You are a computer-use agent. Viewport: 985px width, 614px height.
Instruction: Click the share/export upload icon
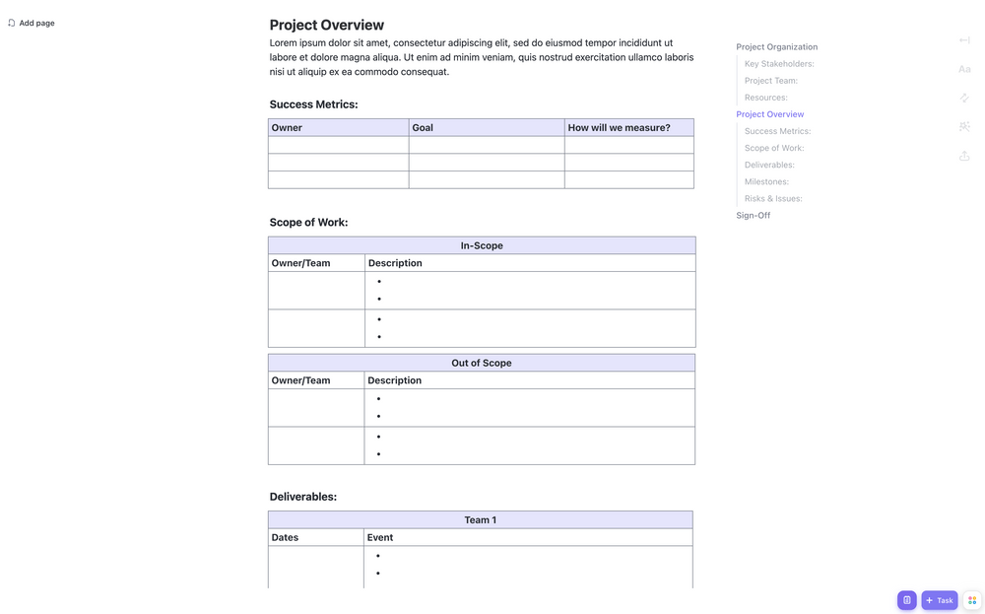point(964,156)
